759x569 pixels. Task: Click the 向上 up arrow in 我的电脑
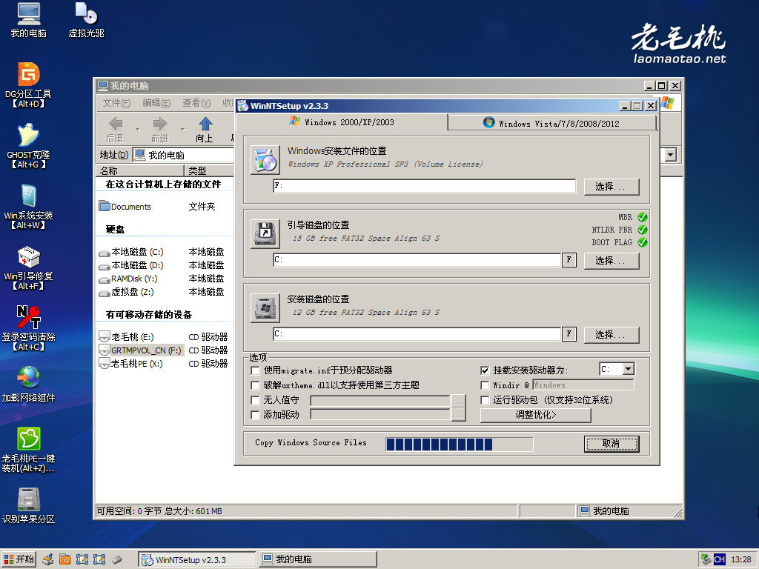click(205, 129)
